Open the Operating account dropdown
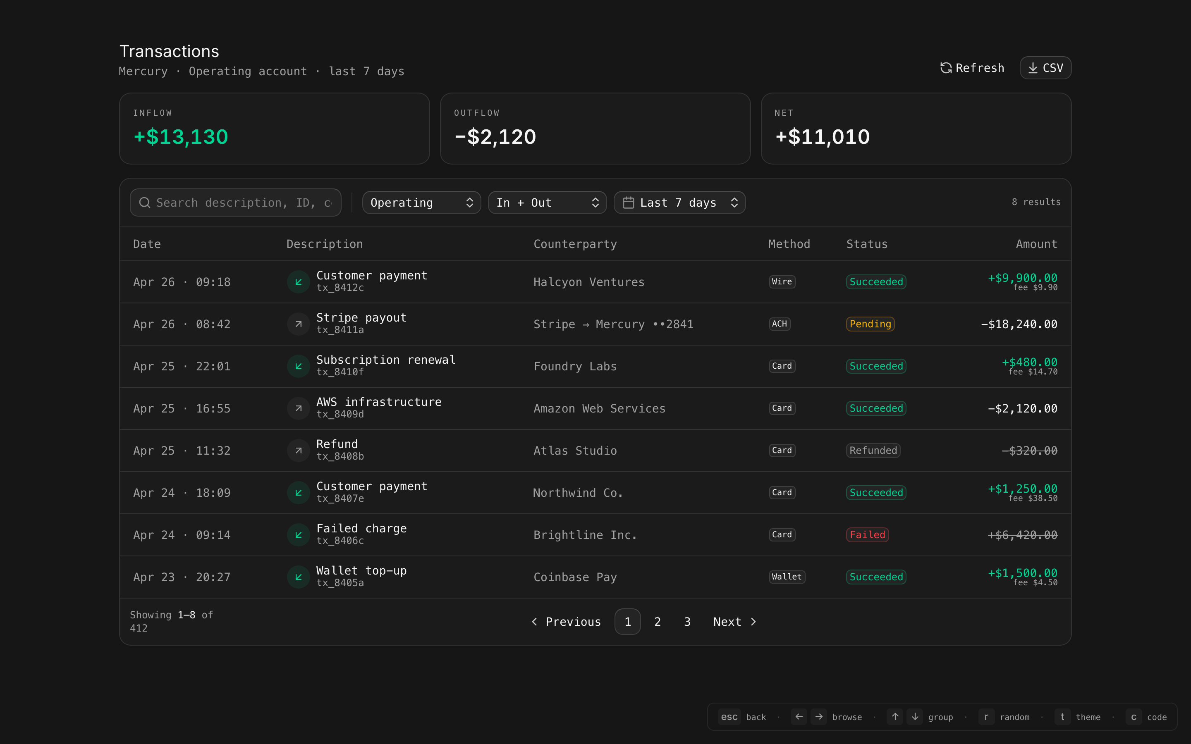 421,203
